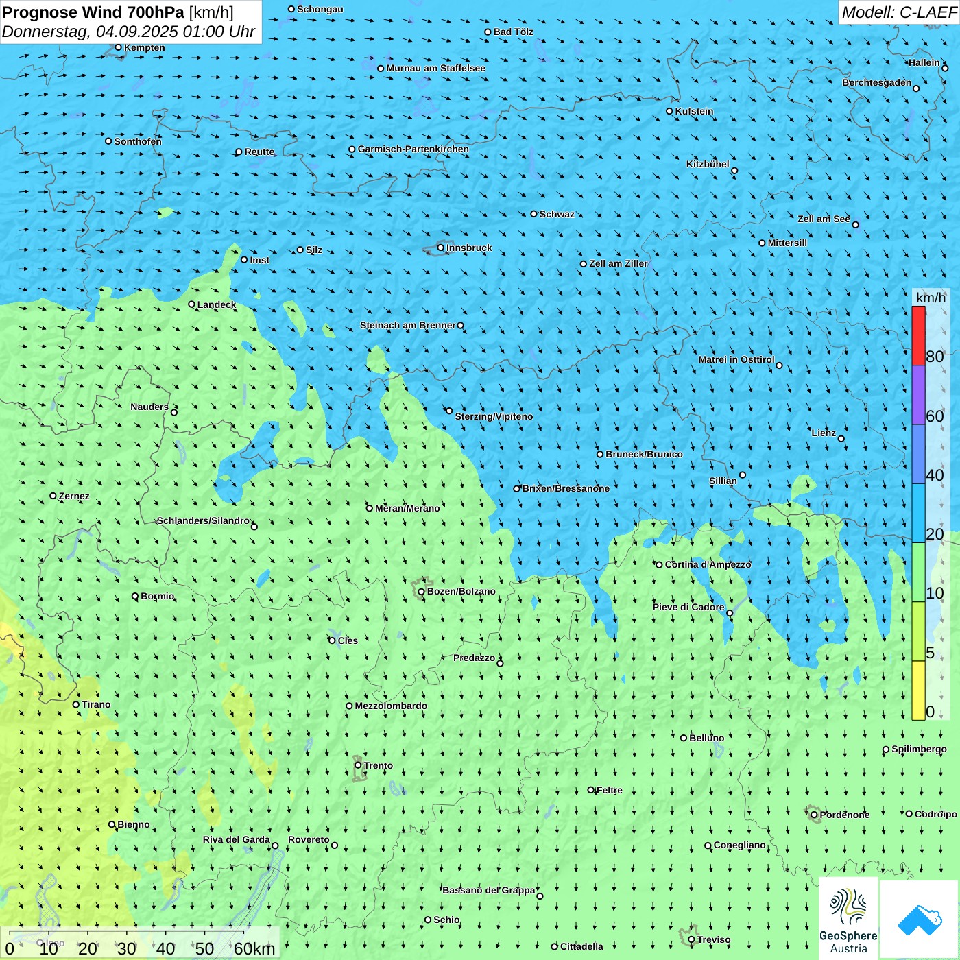Click the 'Brixen/Bressanone' label

[566, 488]
